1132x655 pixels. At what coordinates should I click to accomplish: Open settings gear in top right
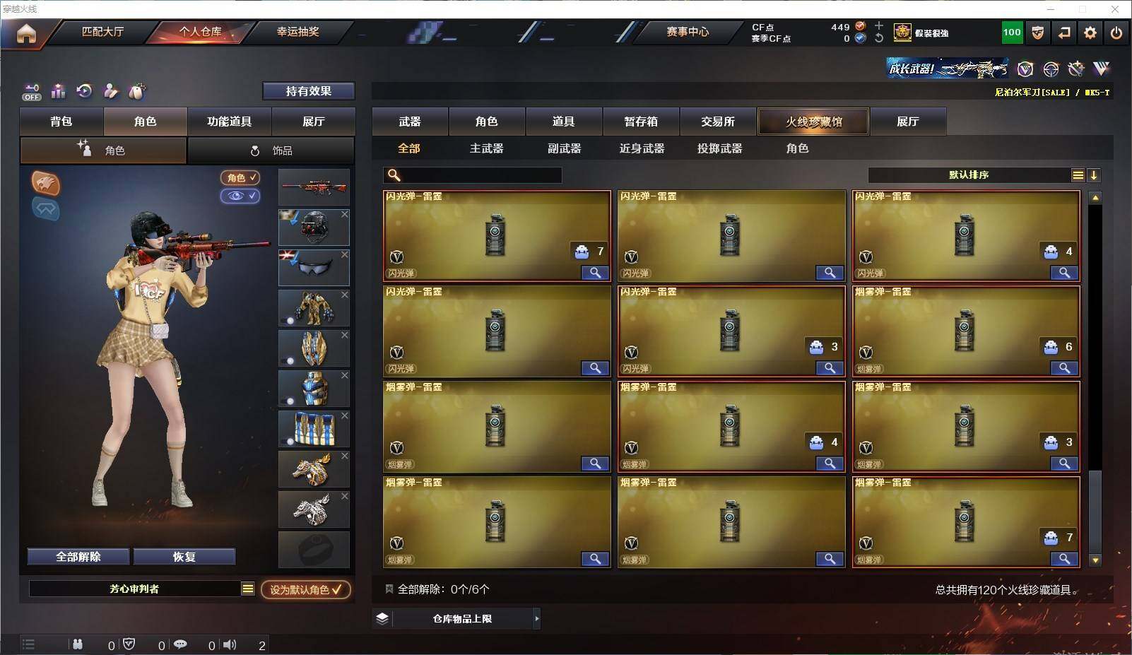tap(1090, 33)
